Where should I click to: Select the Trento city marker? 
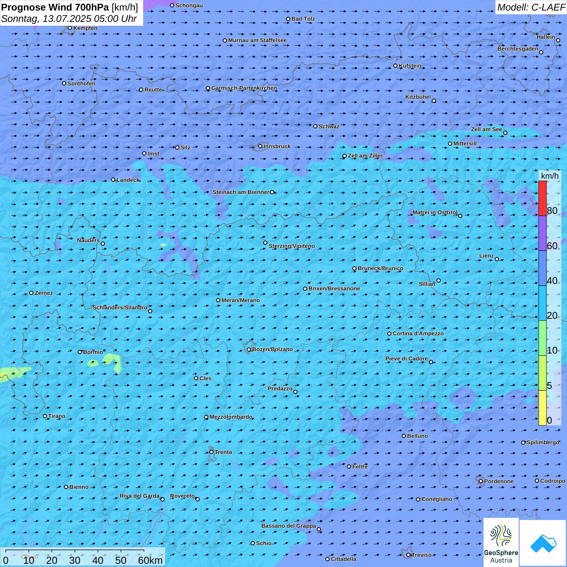tap(211, 452)
